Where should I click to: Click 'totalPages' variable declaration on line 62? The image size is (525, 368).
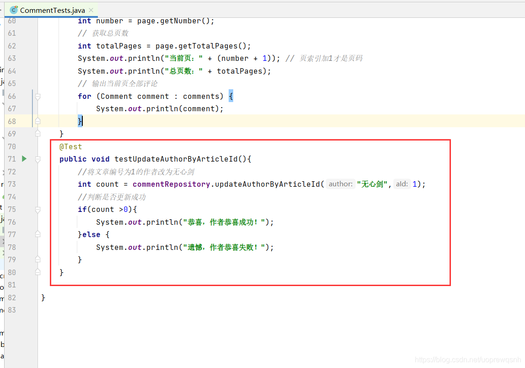119,46
